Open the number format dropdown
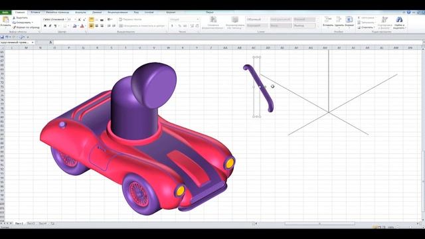 [x=198, y=19]
